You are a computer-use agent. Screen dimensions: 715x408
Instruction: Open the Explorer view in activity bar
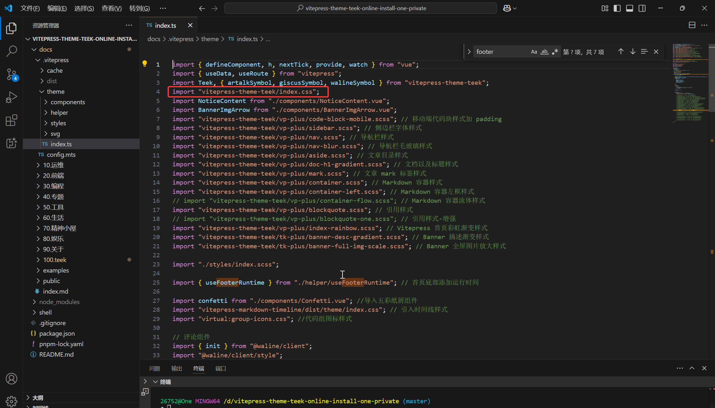(11, 28)
